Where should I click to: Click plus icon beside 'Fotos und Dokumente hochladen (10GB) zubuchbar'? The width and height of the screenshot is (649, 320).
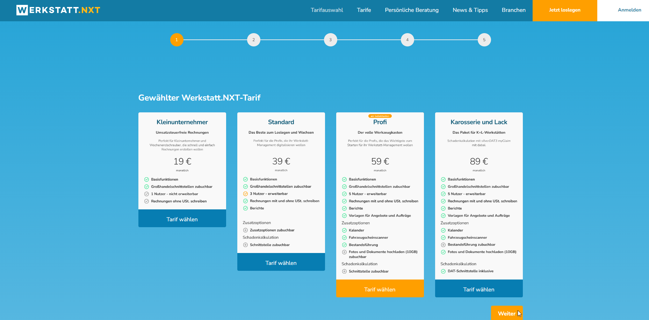pyautogui.click(x=344, y=252)
